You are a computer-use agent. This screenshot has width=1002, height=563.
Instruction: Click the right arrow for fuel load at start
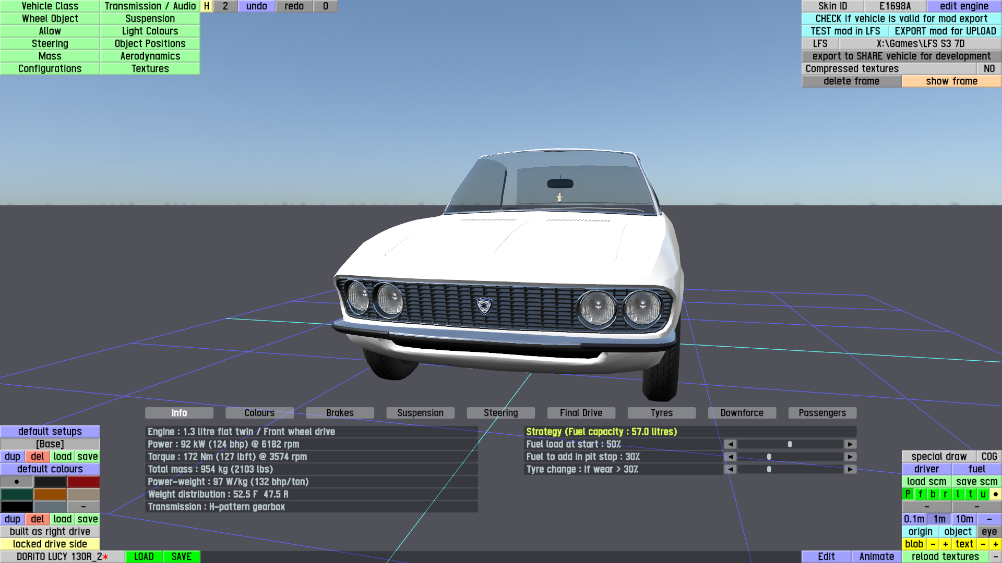pos(850,444)
